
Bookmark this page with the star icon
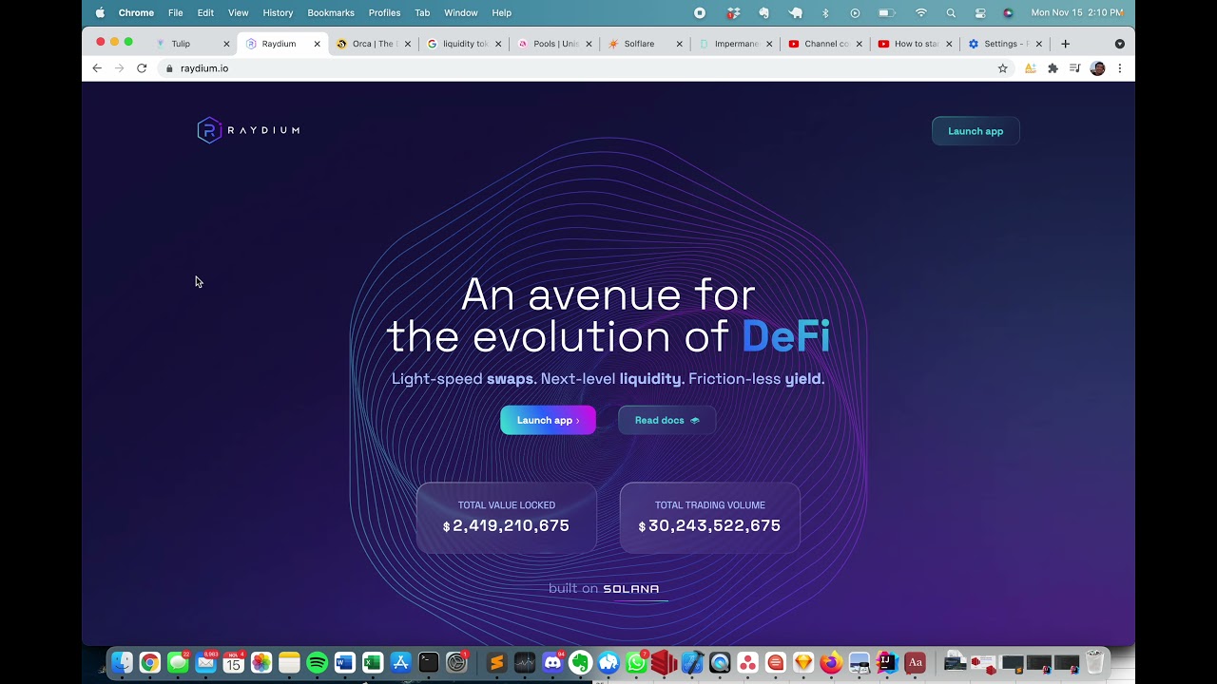click(x=1002, y=68)
